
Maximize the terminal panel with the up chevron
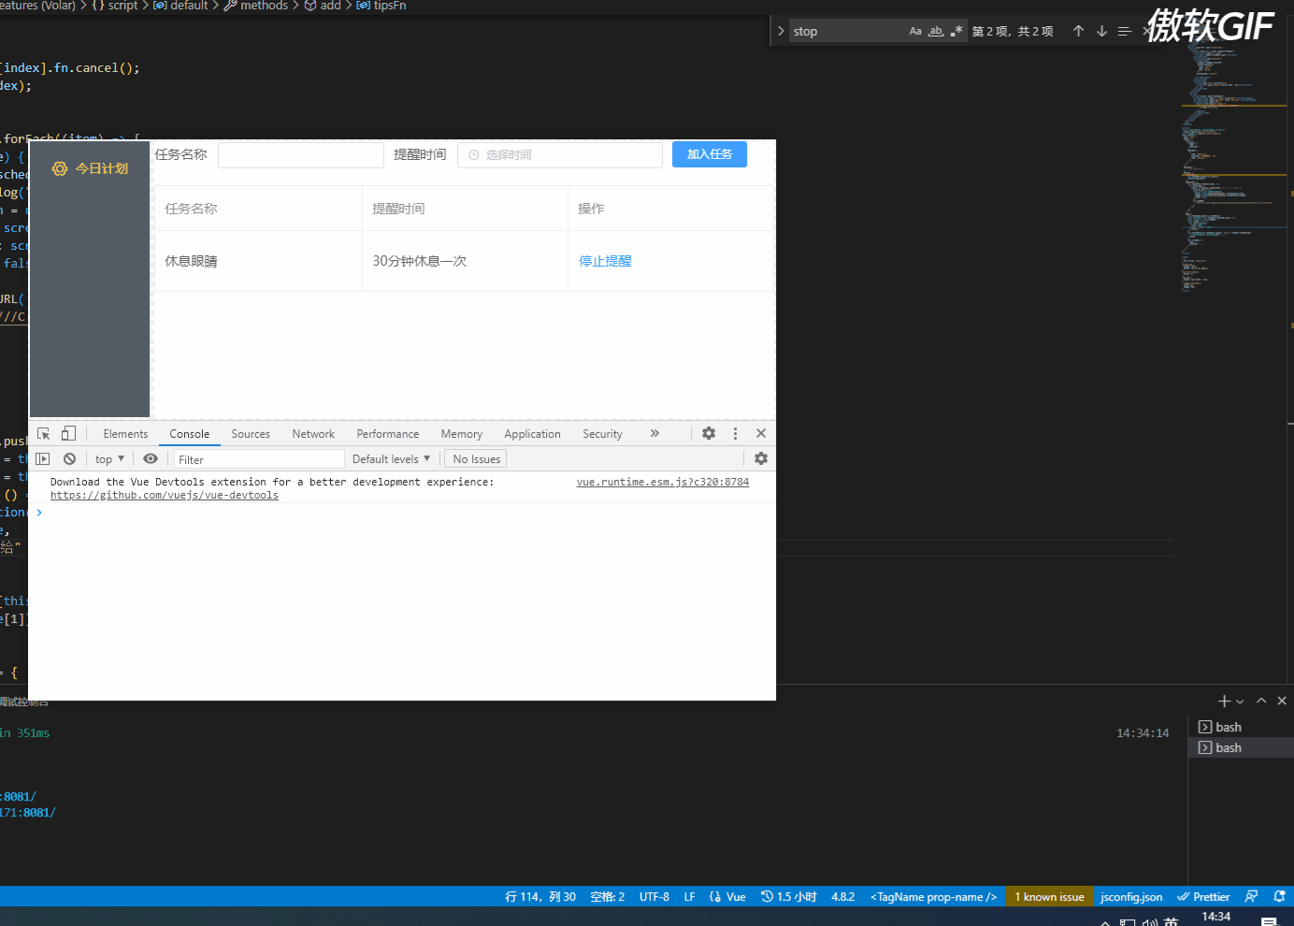point(1261,701)
